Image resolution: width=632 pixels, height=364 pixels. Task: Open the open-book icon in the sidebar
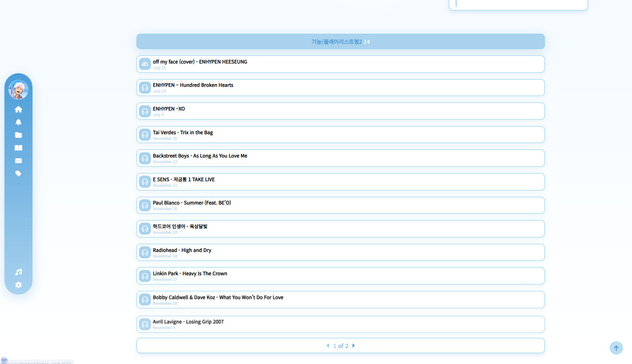coord(18,148)
